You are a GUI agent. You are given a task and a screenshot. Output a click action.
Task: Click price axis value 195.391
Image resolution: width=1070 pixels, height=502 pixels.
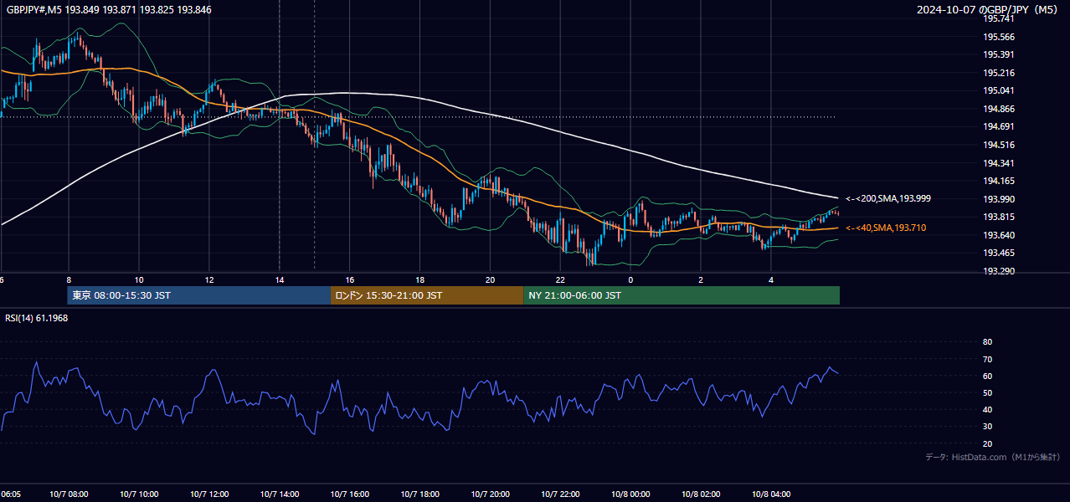coord(998,54)
